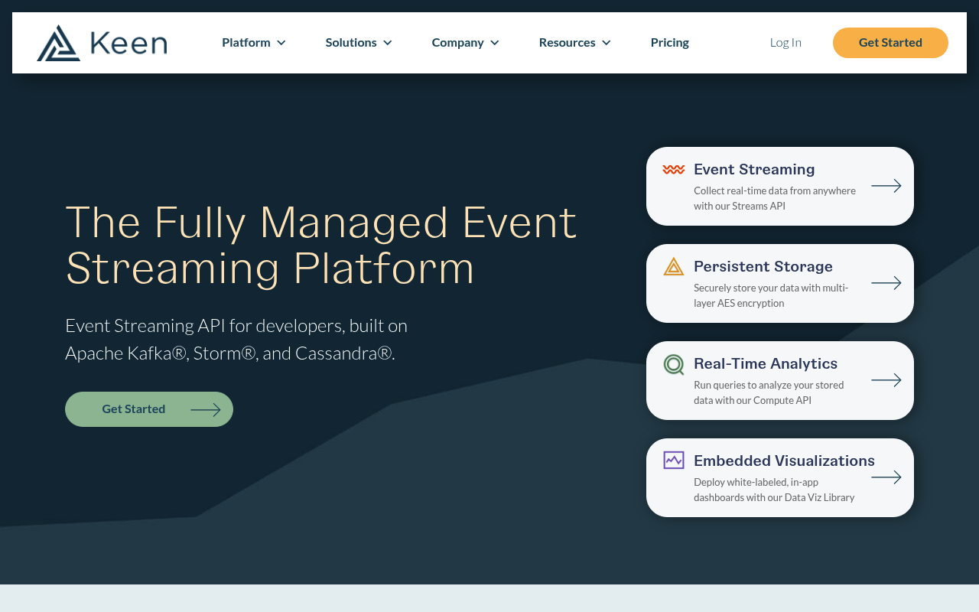Click the Log In link

click(785, 43)
